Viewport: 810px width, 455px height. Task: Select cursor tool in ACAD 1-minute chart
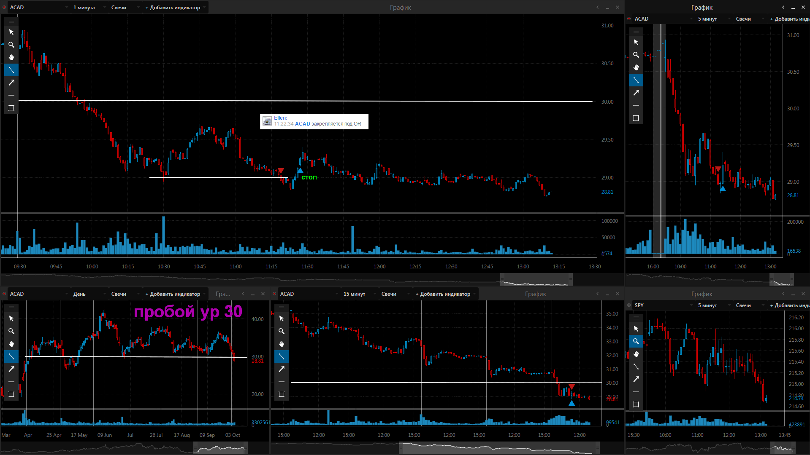[11, 32]
